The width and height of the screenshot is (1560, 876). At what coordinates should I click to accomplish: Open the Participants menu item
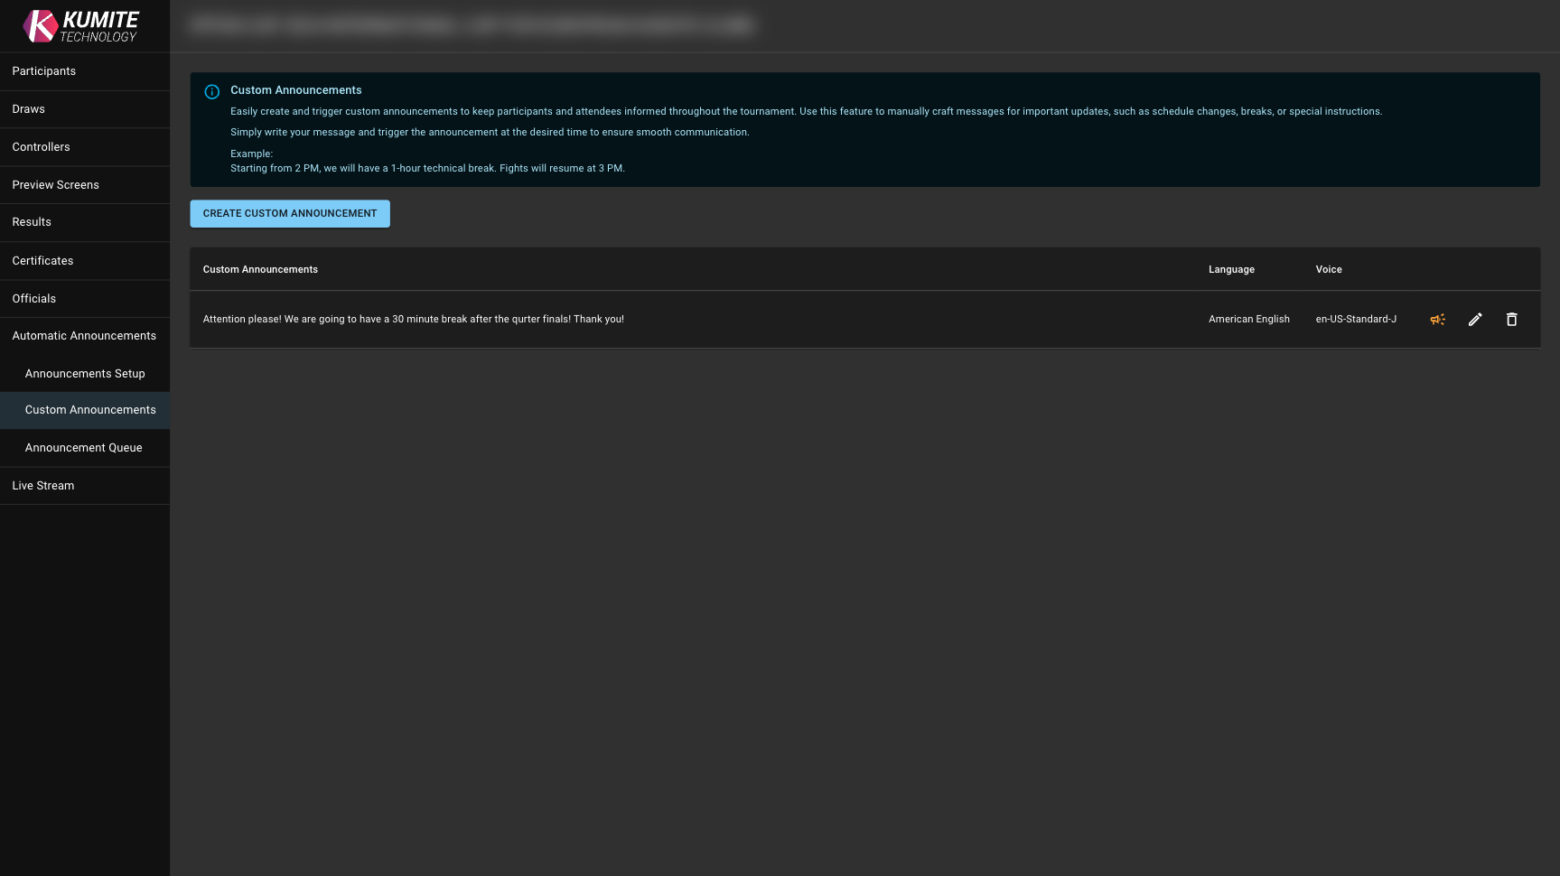click(44, 71)
